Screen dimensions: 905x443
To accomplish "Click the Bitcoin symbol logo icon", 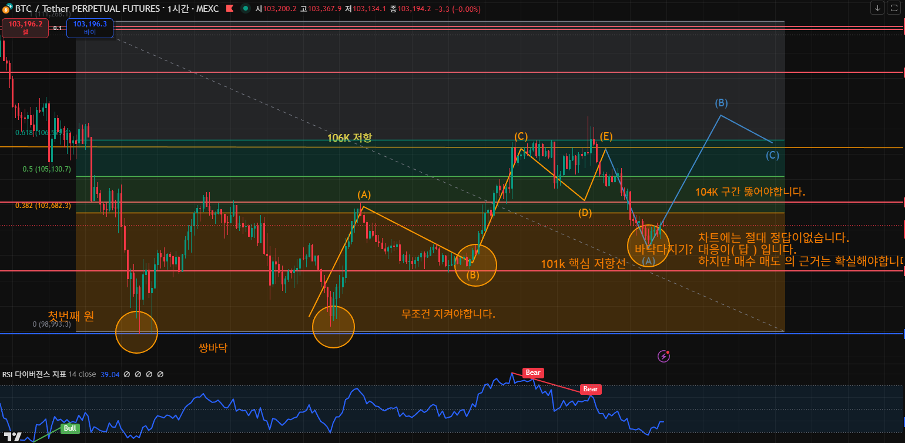I will click(x=6, y=9).
